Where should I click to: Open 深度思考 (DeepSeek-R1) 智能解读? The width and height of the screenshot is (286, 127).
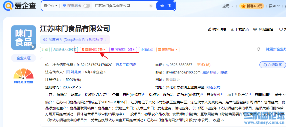pos(75,40)
